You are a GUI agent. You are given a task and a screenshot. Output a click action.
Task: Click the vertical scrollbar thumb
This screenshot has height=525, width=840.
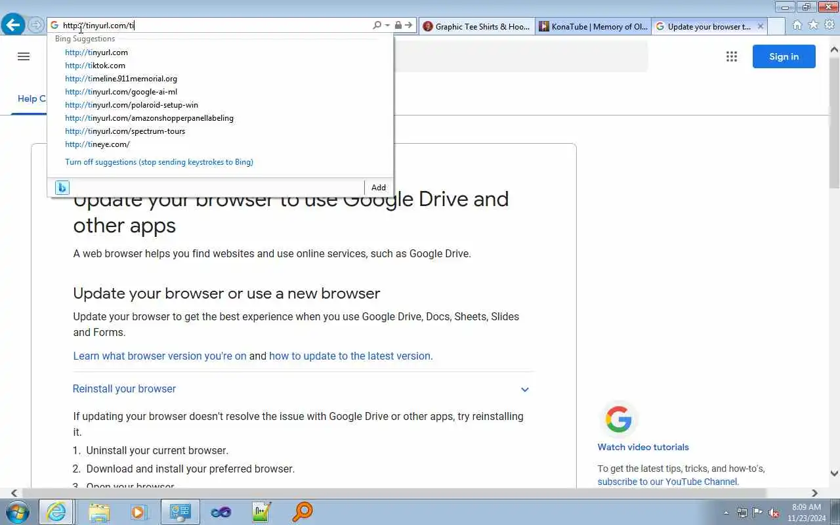click(834, 121)
